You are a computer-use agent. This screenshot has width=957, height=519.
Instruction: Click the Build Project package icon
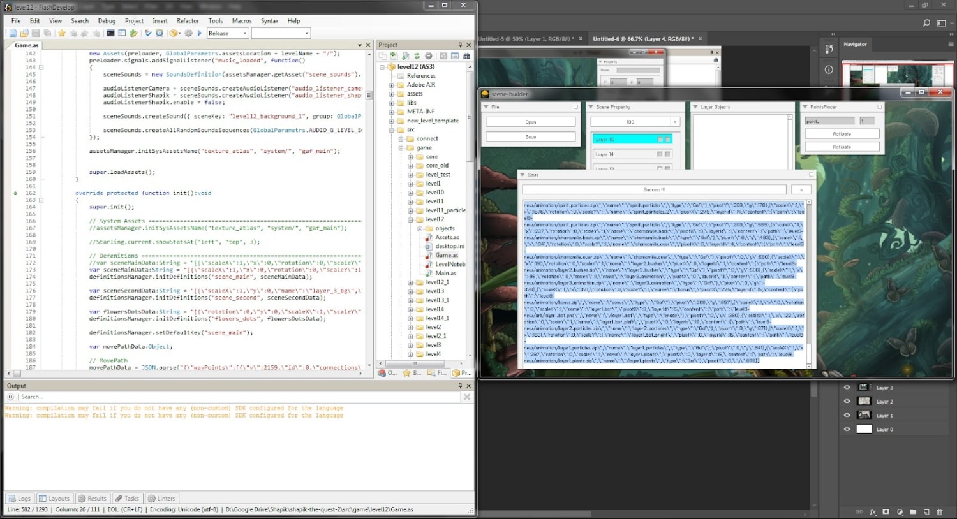tap(174, 33)
